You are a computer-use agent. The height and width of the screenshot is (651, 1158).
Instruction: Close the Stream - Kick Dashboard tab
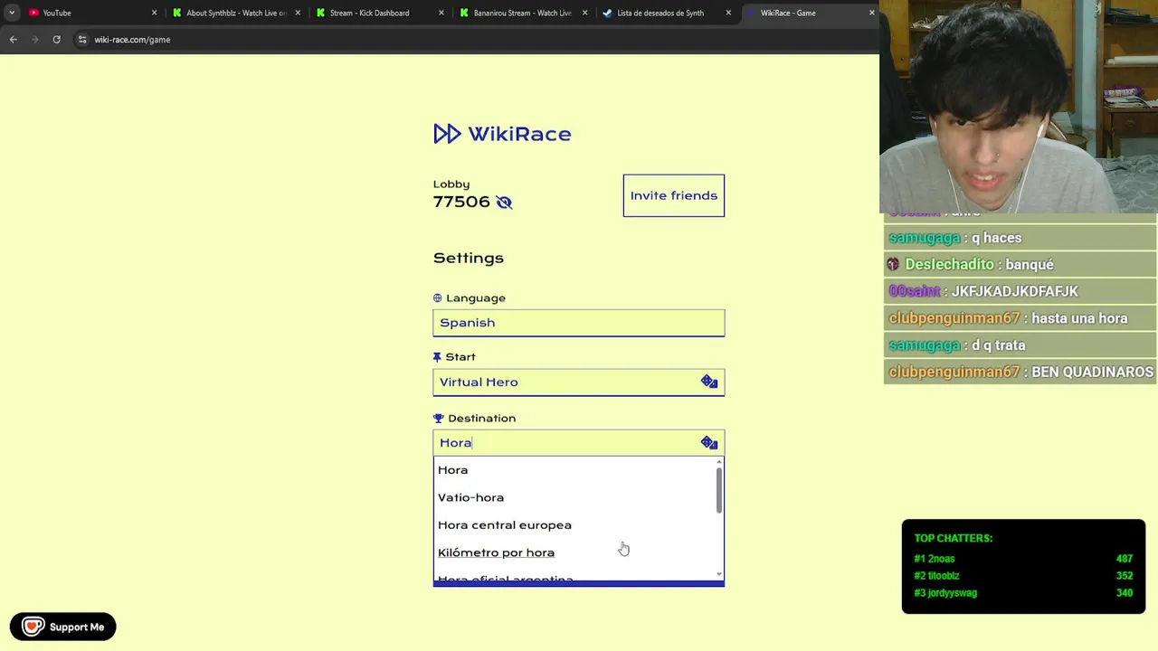(x=441, y=13)
